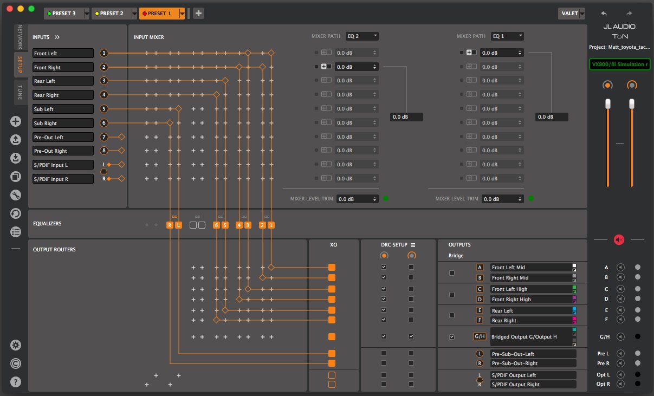Open the wrench tools icon in the sidebar

pos(16,195)
